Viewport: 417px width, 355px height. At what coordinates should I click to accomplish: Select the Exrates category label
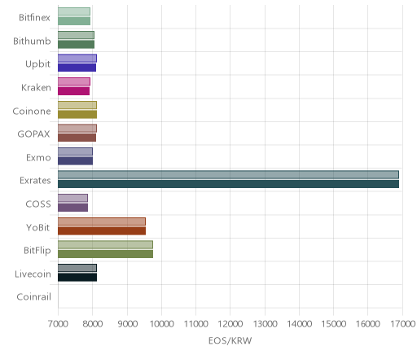(x=35, y=181)
